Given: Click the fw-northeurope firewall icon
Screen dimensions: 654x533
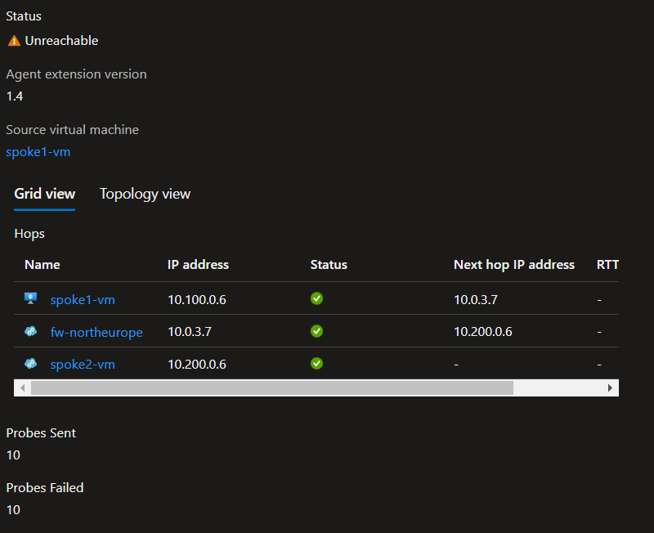Looking at the screenshot, I should click(x=31, y=332).
